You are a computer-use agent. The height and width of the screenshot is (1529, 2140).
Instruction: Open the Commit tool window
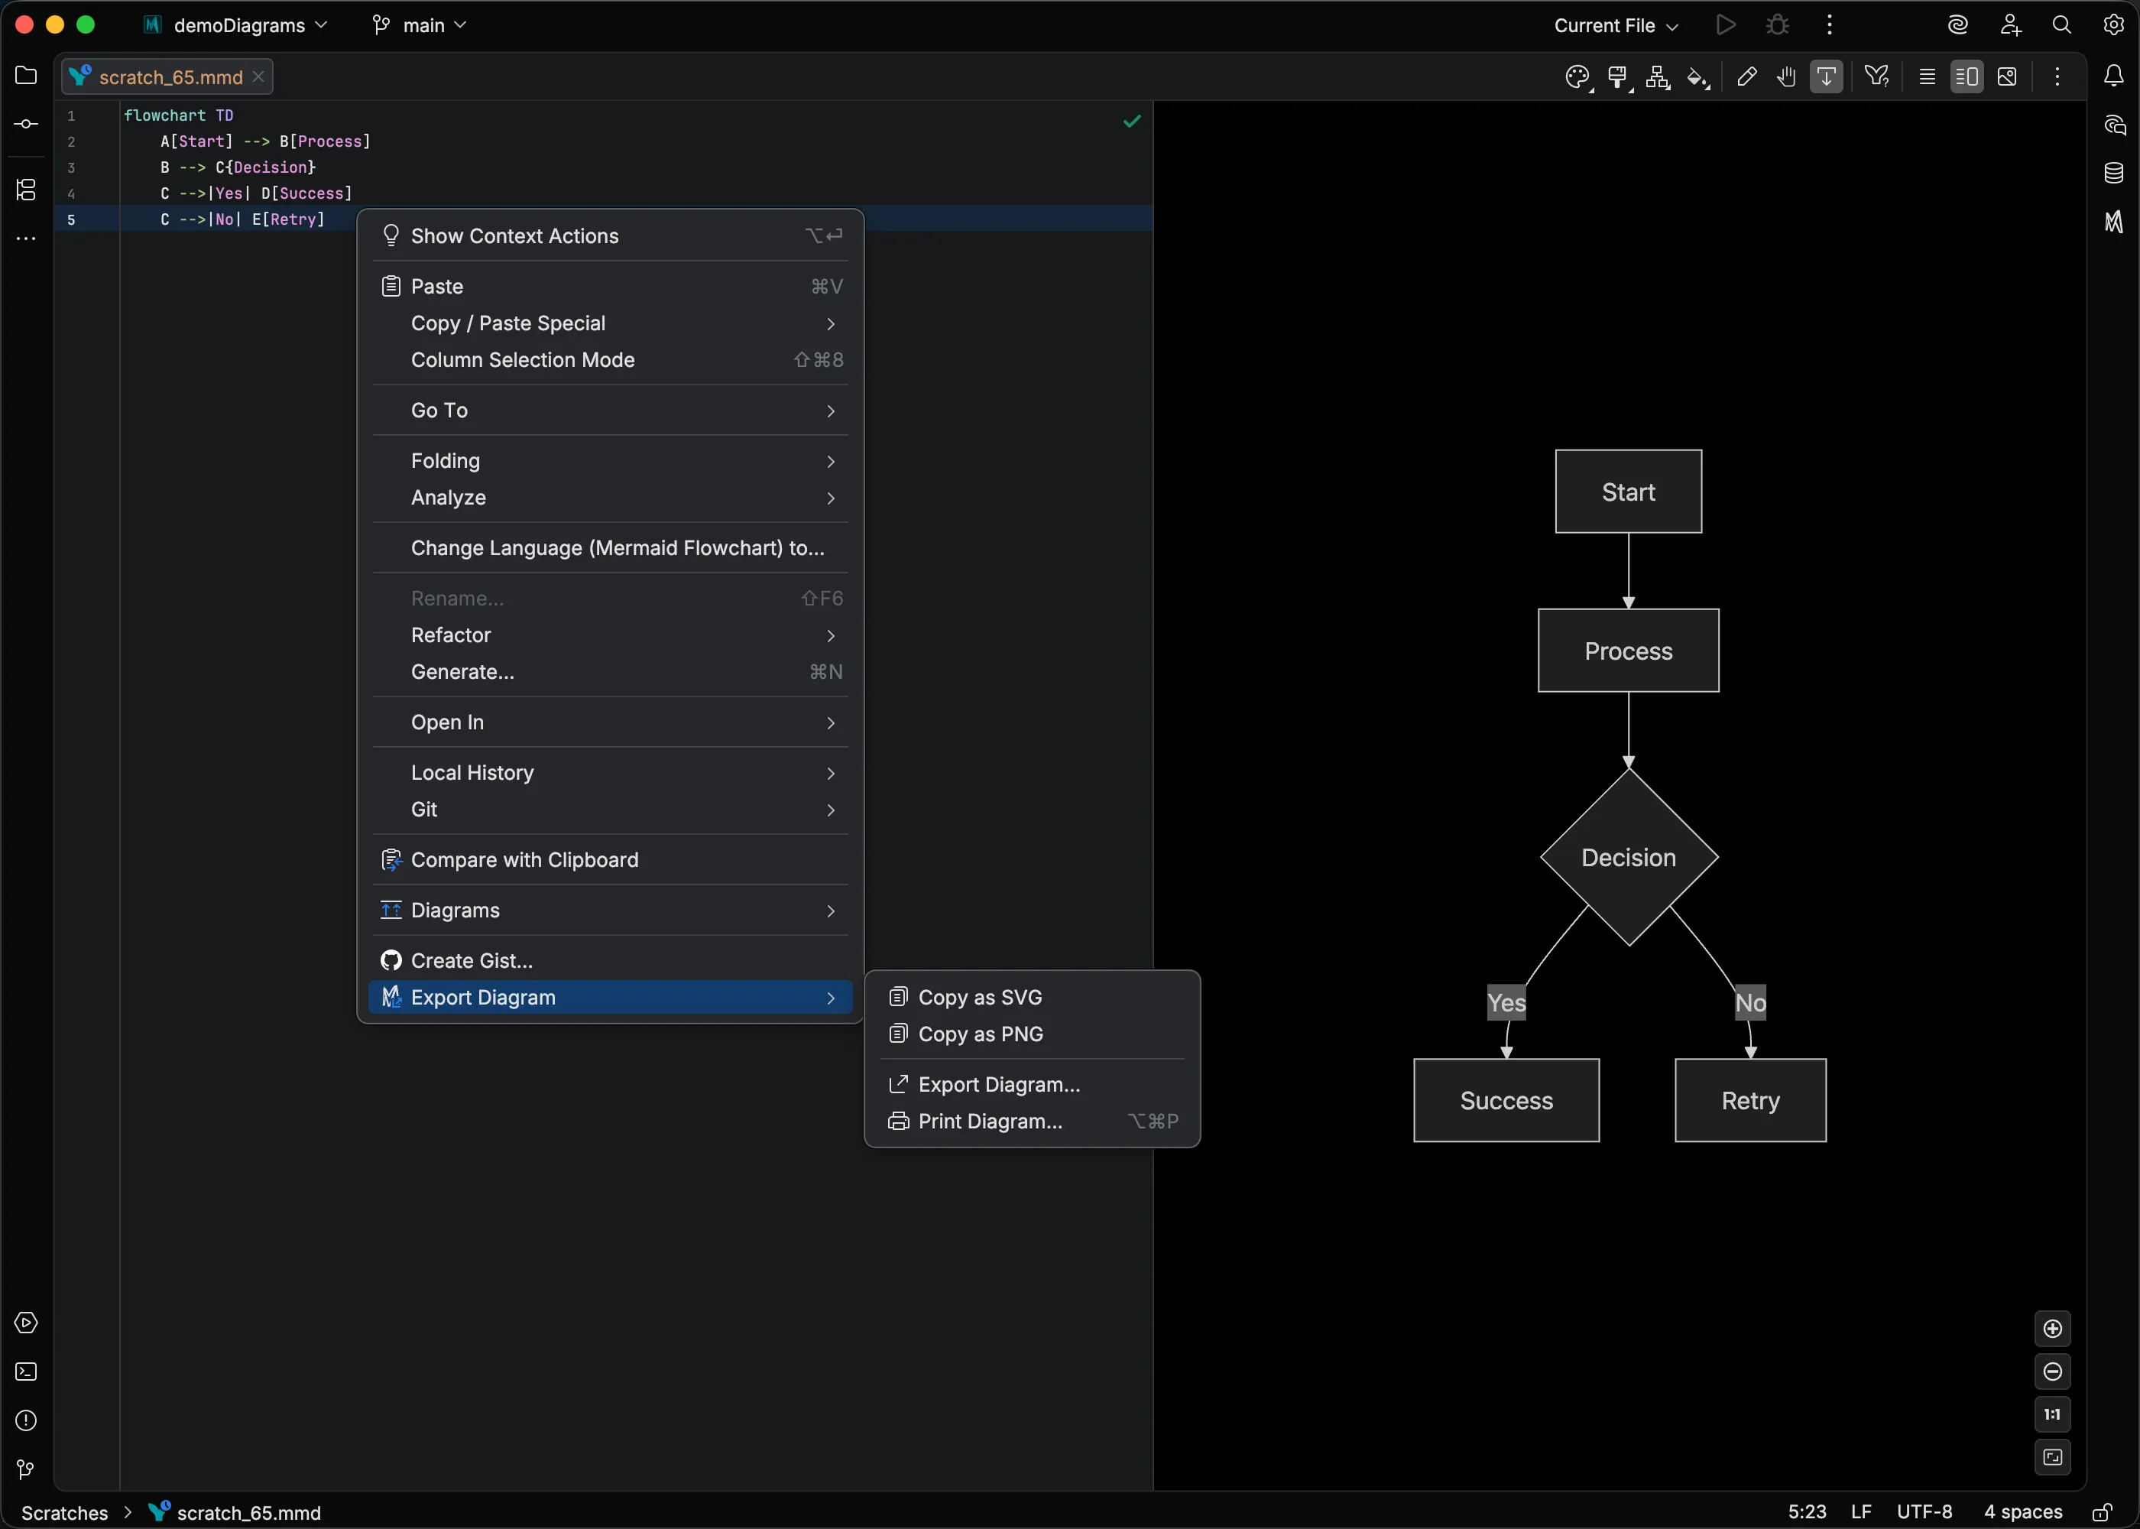tap(26, 125)
